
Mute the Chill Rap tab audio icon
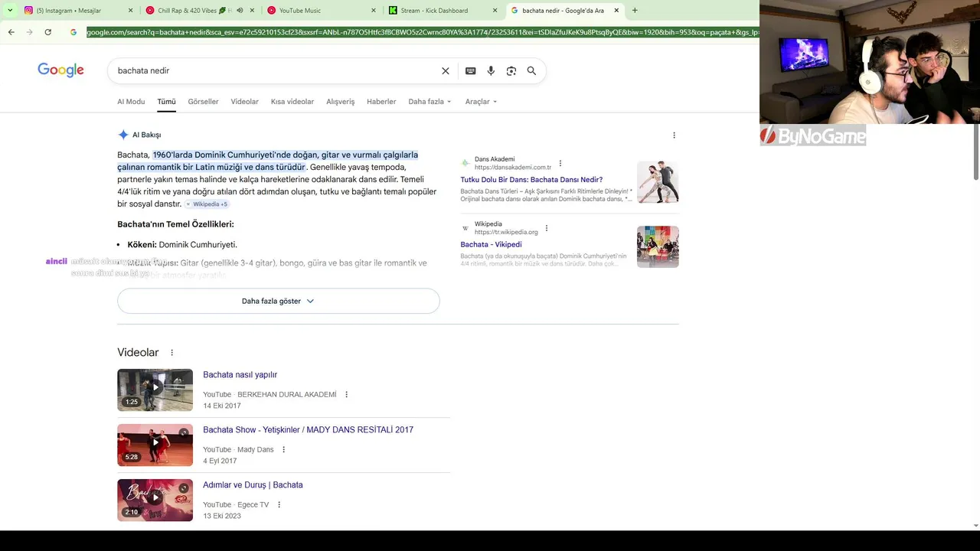point(240,11)
